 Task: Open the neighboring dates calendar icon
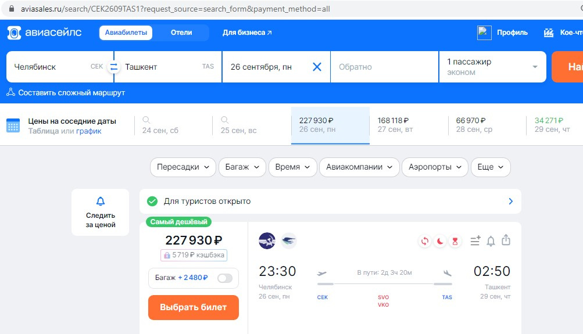13,125
